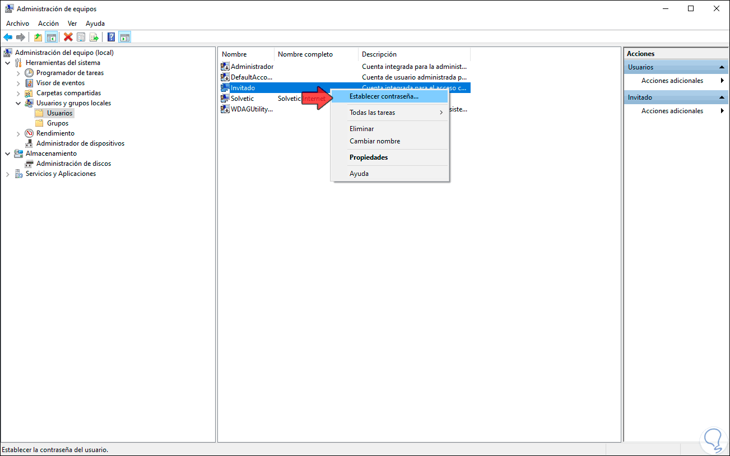This screenshot has height=456, width=730.
Task: Click the app icon in the title bar
Action: pyautogui.click(x=10, y=8)
